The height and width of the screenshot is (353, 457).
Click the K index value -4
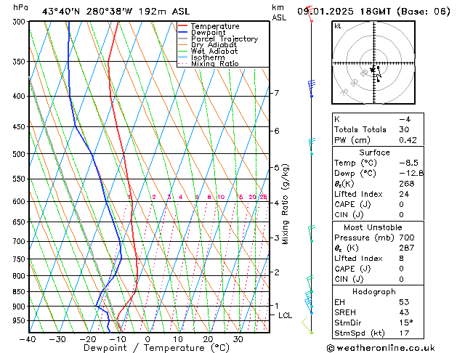405,119
